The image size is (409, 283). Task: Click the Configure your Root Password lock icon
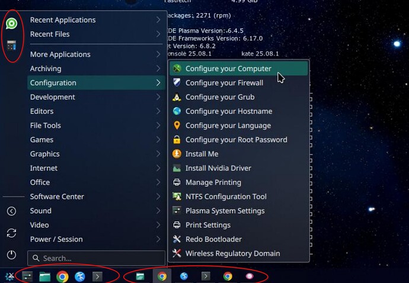click(x=177, y=140)
